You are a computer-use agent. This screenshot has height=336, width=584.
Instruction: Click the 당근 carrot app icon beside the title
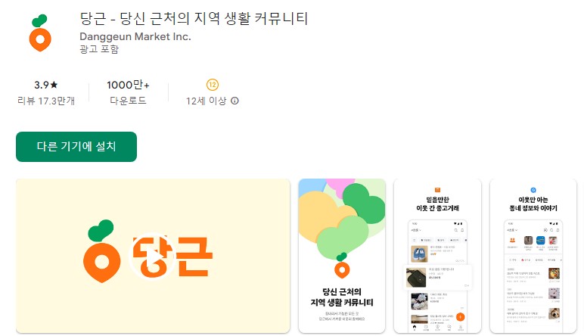(40, 33)
